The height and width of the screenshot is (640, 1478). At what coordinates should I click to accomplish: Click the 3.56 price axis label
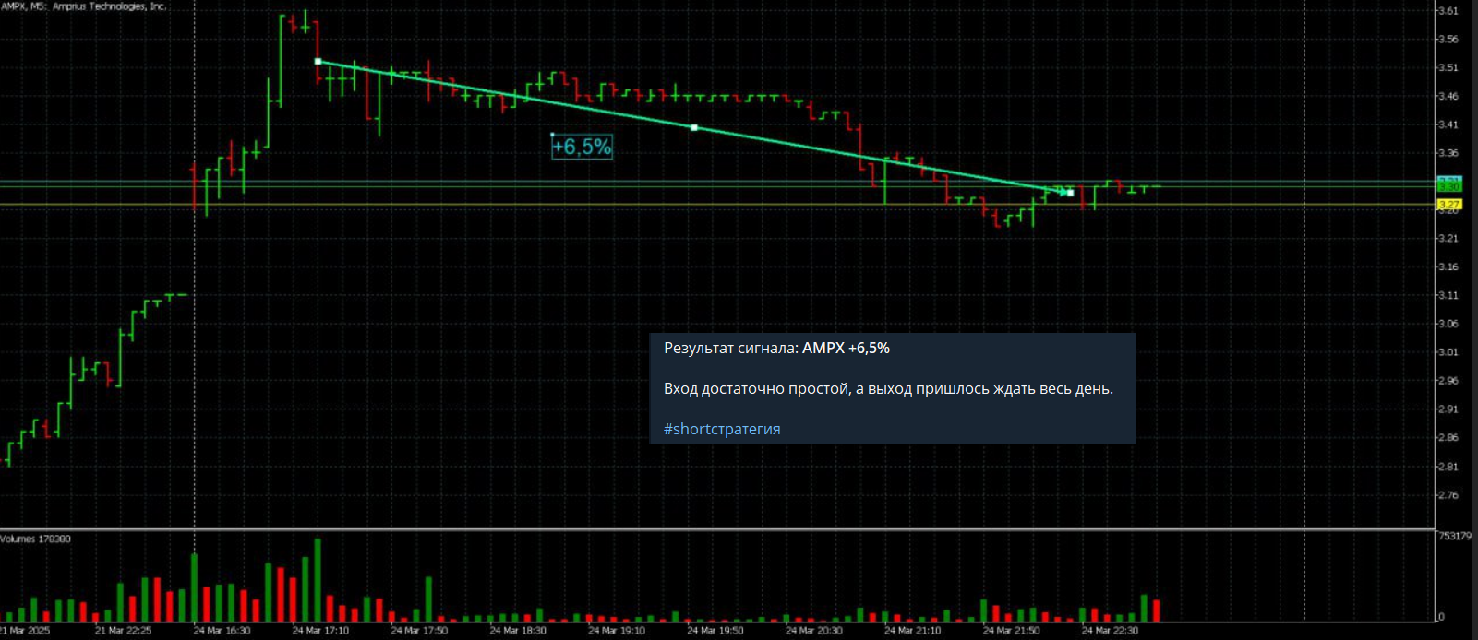coord(1448,40)
